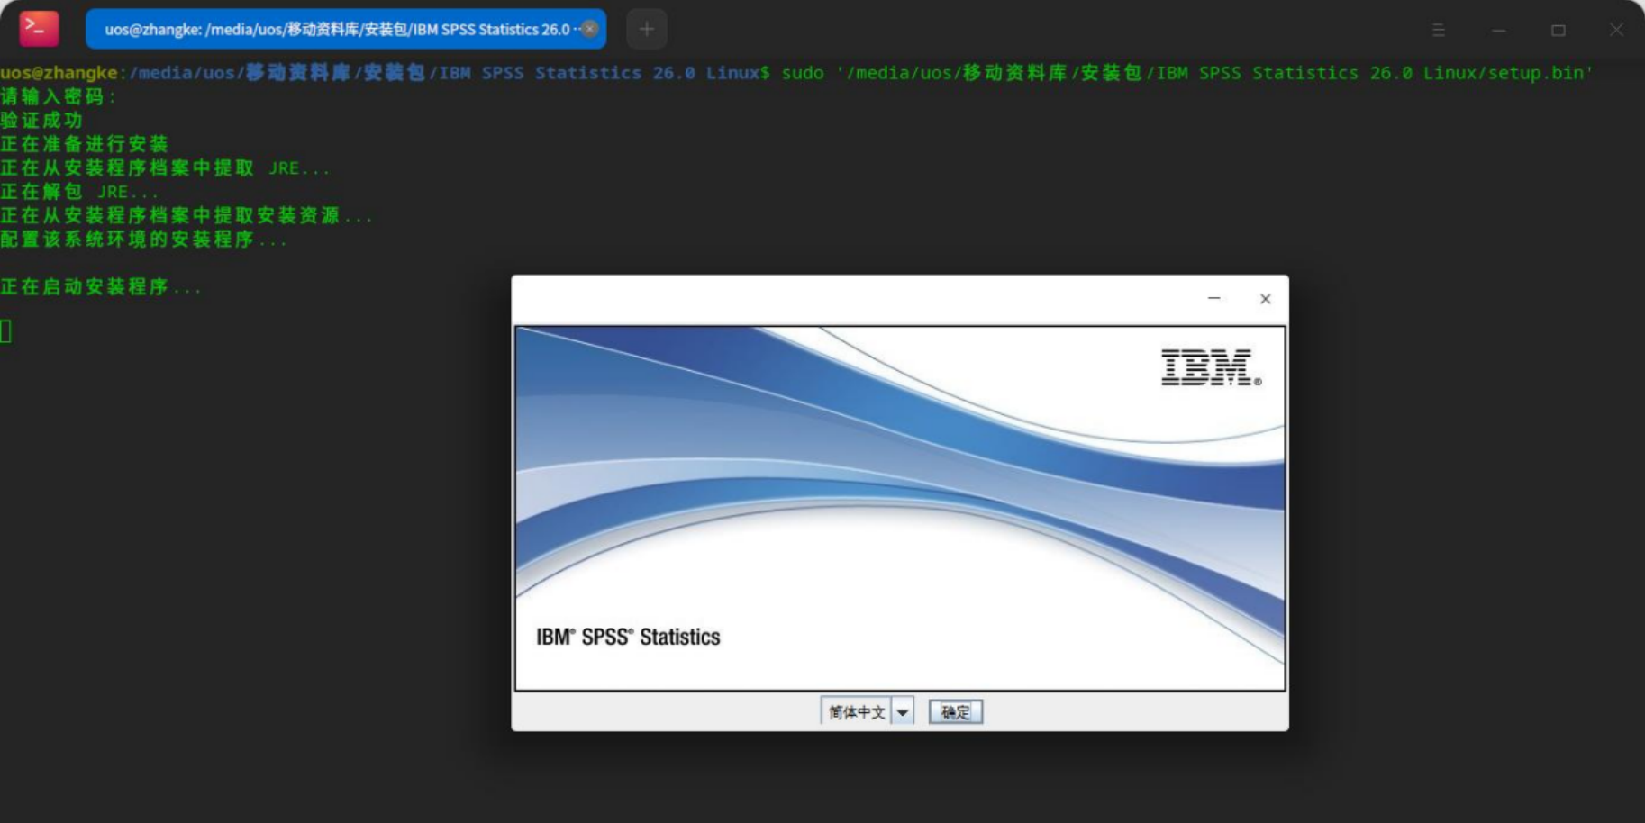Click the 验证成功 terminal line
Screen dimensions: 1645x823
41,120
